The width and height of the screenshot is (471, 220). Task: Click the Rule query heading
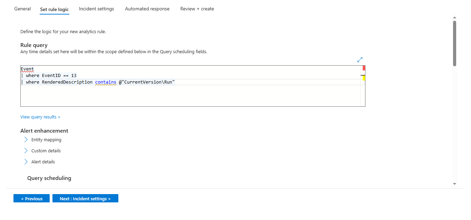34,45
